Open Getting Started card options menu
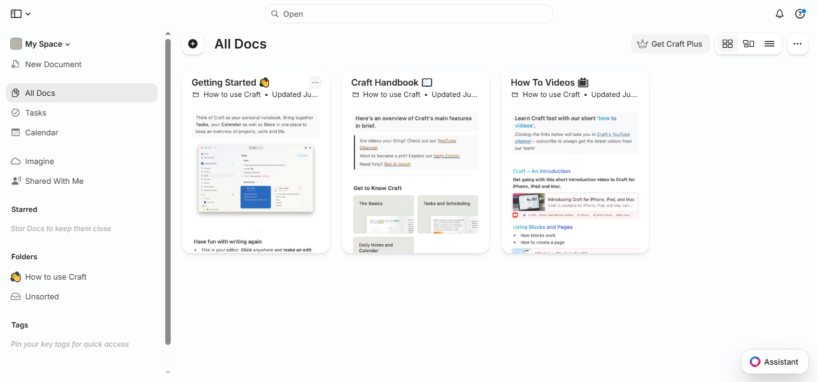 pyautogui.click(x=316, y=83)
